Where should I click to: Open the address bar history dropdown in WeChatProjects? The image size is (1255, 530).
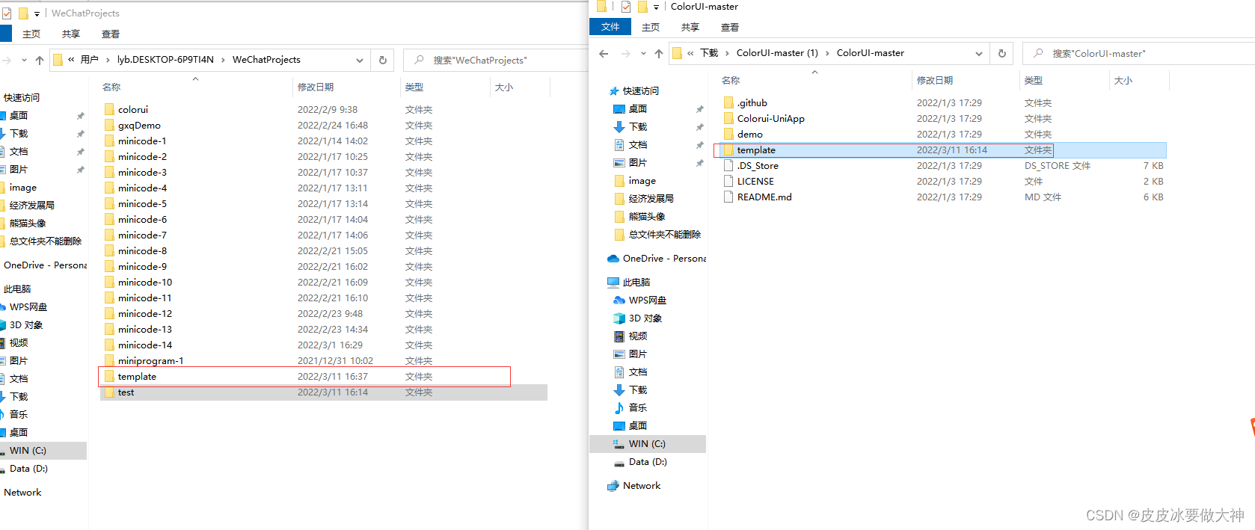360,60
